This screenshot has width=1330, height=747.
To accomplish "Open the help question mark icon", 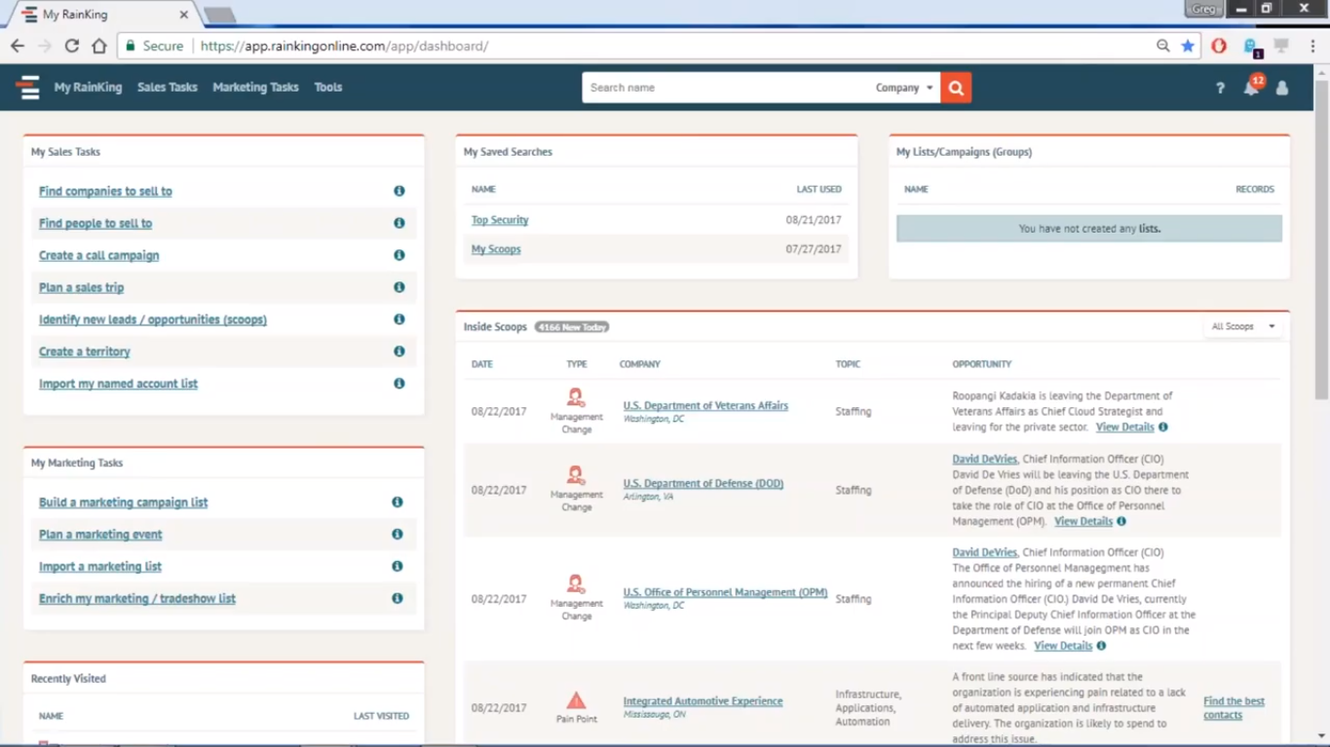I will (1220, 88).
